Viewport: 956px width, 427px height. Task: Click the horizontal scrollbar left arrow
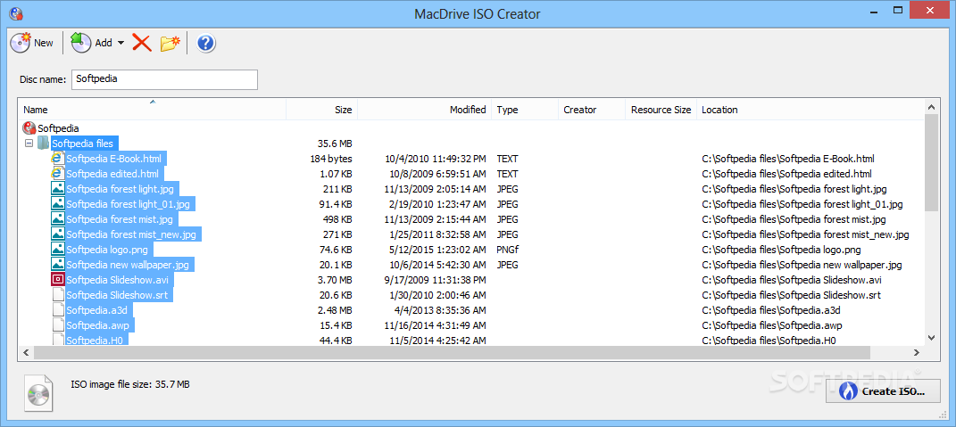[x=26, y=352]
